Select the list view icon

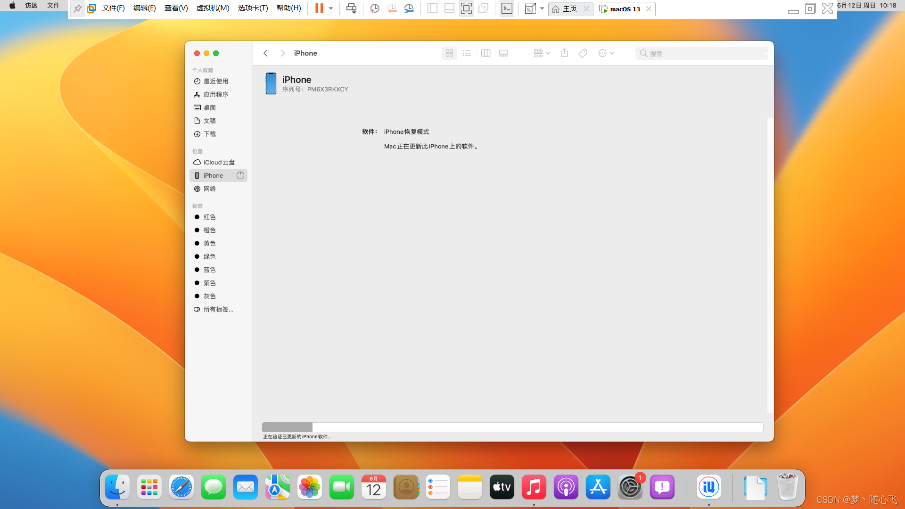[x=467, y=53]
